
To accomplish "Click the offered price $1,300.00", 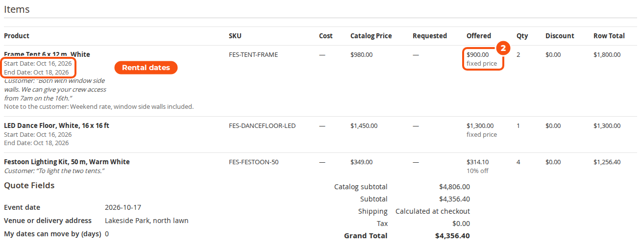I will pyautogui.click(x=480, y=125).
